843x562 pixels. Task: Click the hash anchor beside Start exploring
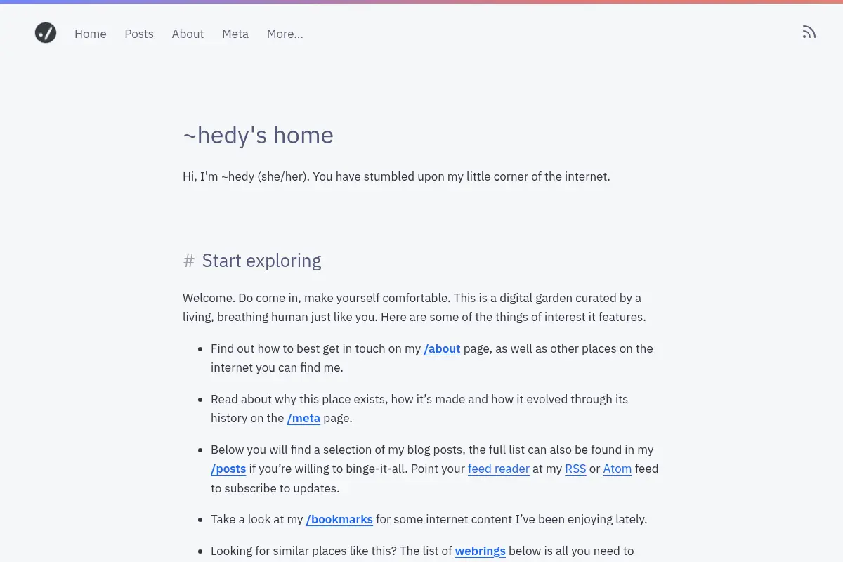tap(189, 261)
